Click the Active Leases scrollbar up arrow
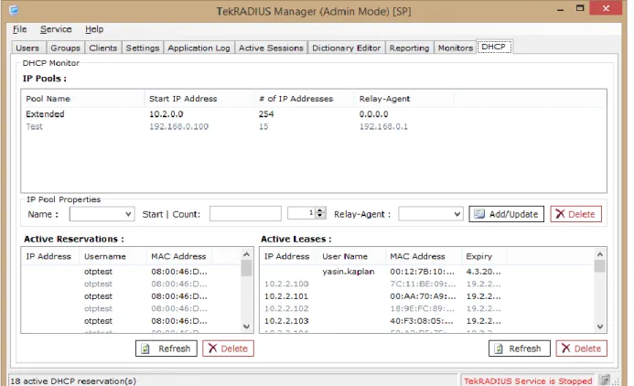The height and width of the screenshot is (386, 634). tap(599, 254)
